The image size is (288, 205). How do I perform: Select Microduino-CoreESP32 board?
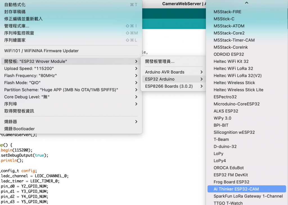(247, 104)
